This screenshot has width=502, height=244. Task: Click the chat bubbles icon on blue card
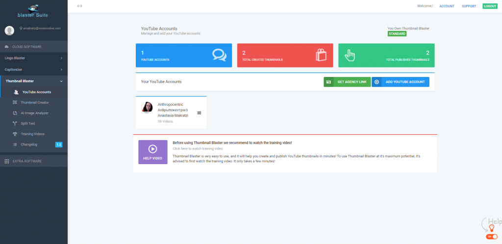[x=219, y=55]
